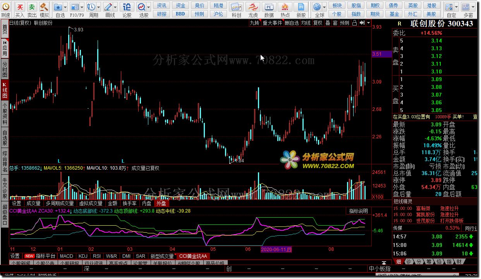
Task: Click the 沪伦 toolbar button
Action: [x=218, y=14]
